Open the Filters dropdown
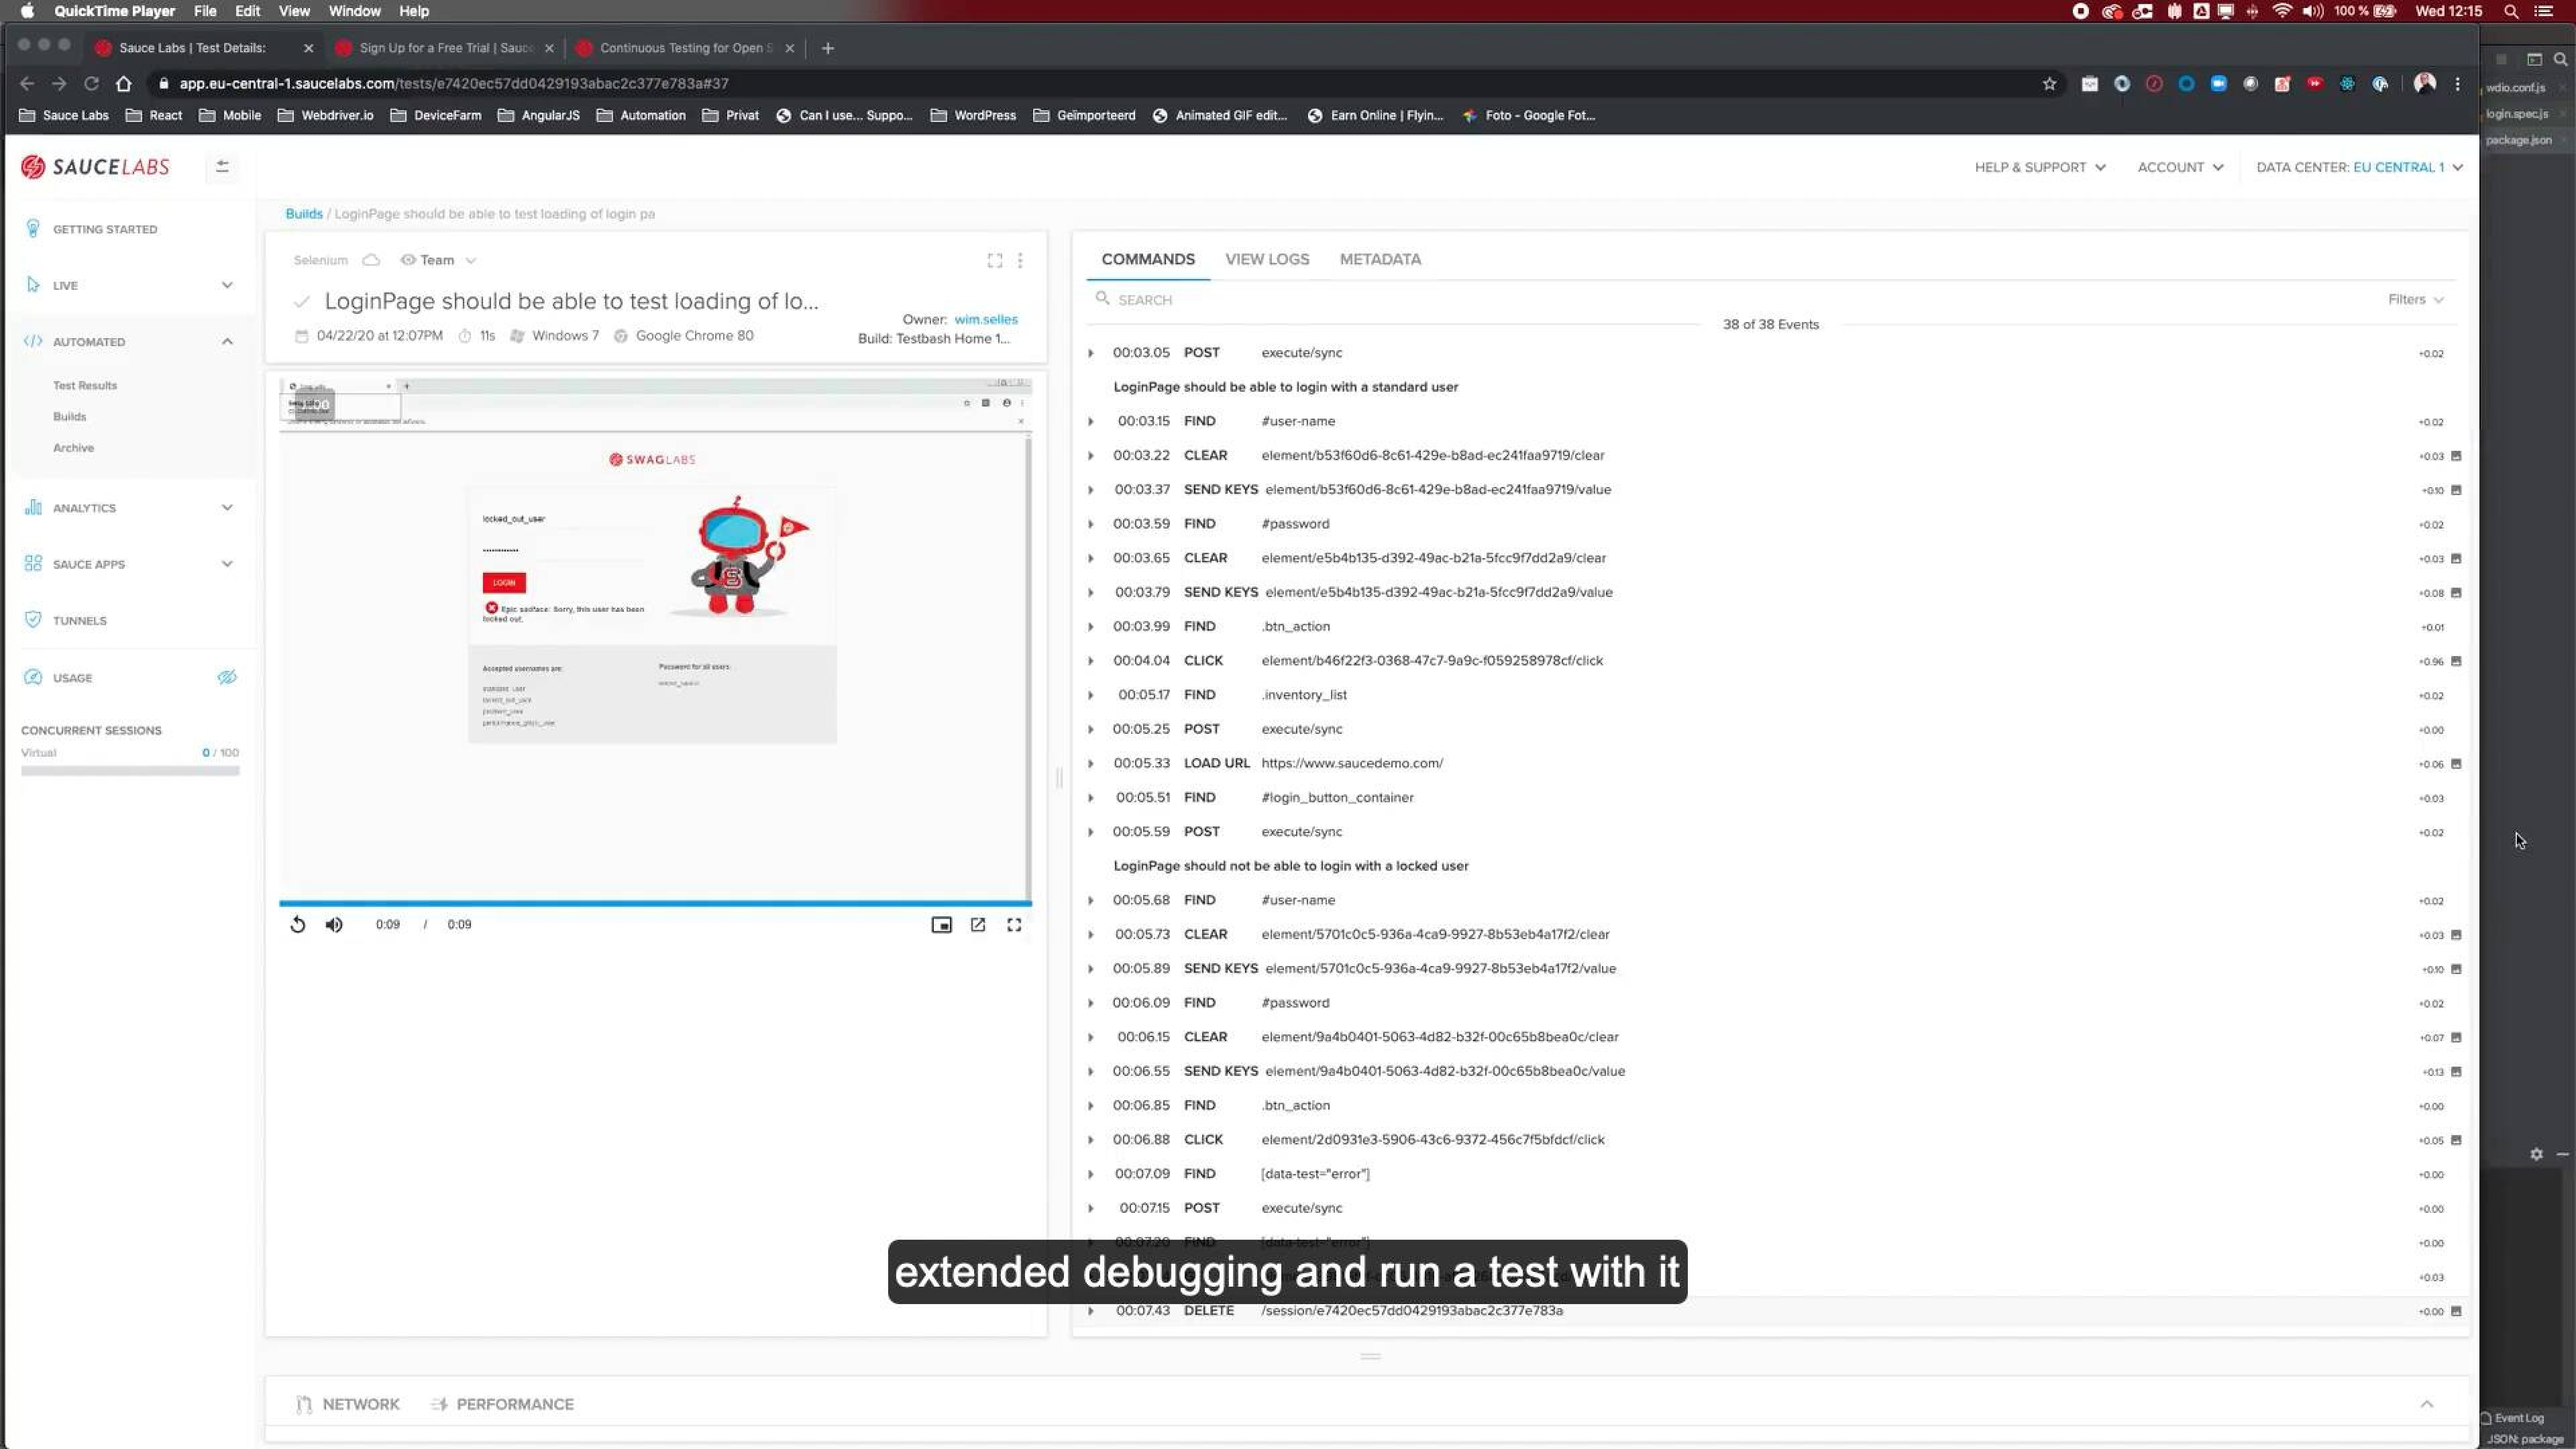 click(2415, 299)
